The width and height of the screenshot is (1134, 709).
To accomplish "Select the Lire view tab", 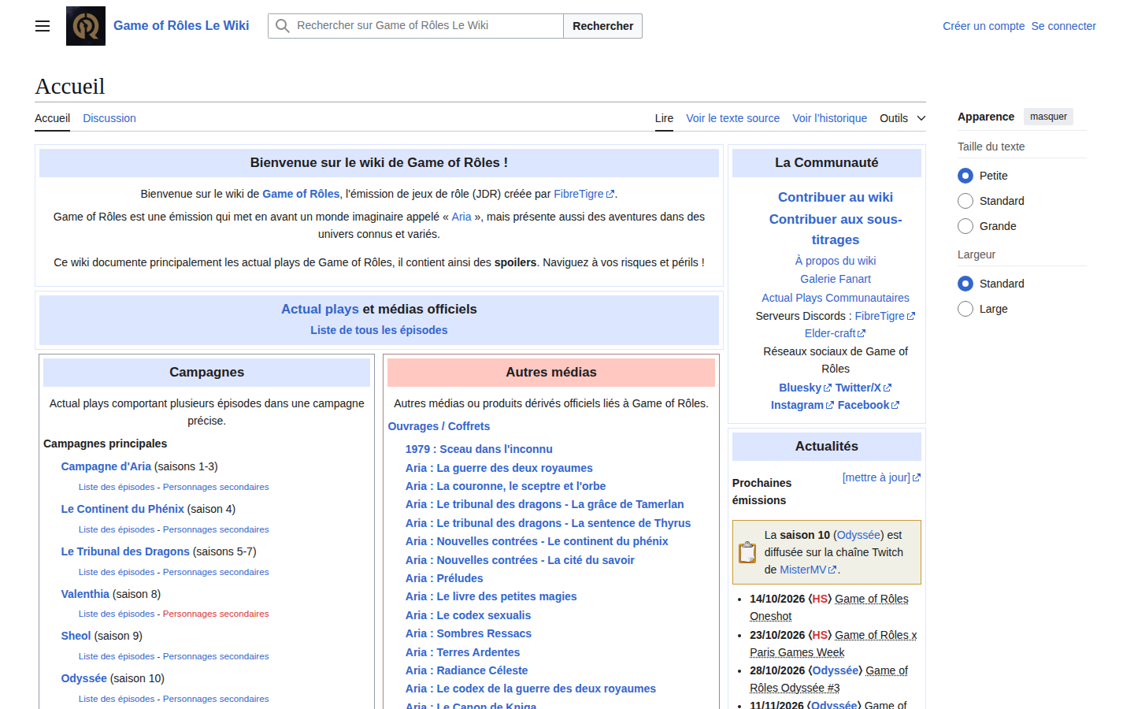I will pyautogui.click(x=664, y=118).
